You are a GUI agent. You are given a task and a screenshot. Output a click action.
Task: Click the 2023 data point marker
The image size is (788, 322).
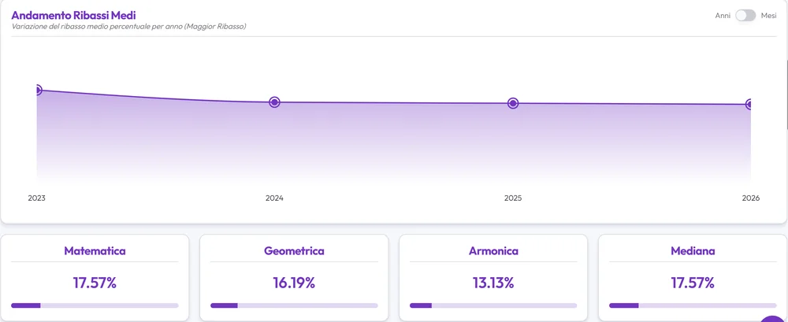click(x=37, y=91)
